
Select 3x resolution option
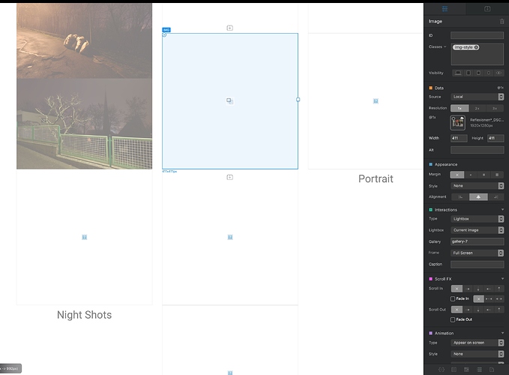495,108
